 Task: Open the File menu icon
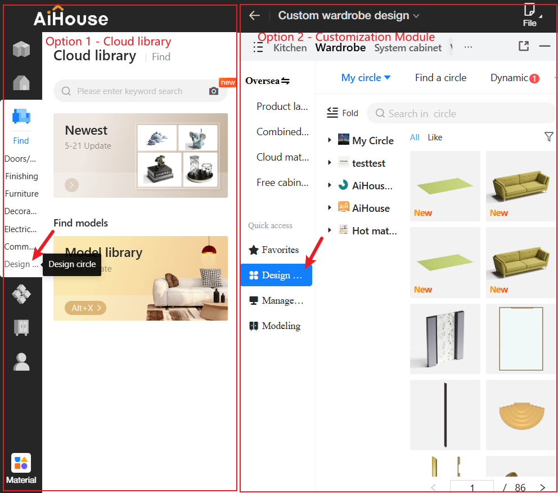(x=529, y=15)
